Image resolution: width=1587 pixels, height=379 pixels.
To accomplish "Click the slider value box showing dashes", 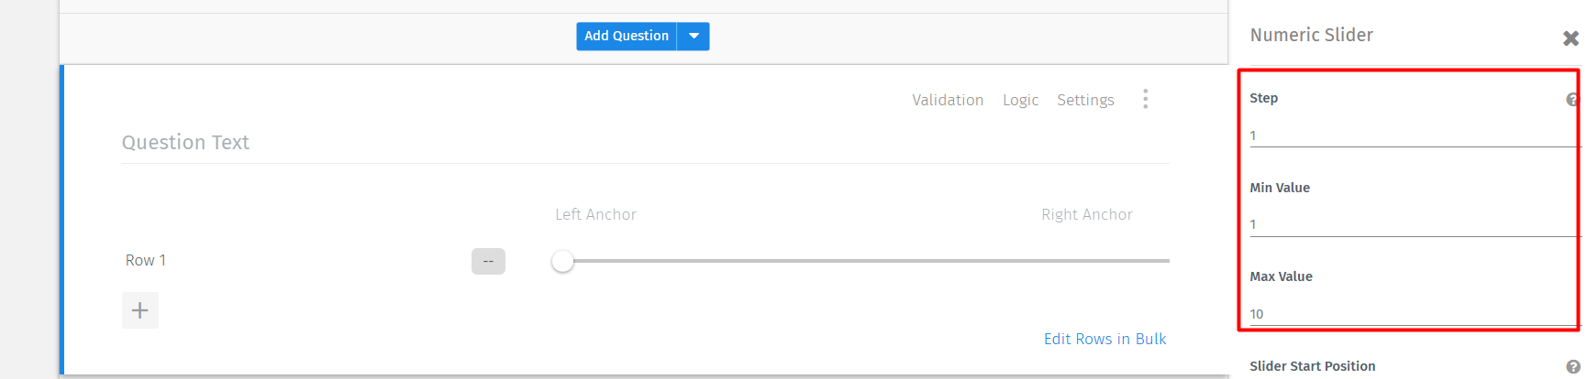I will pos(488,261).
